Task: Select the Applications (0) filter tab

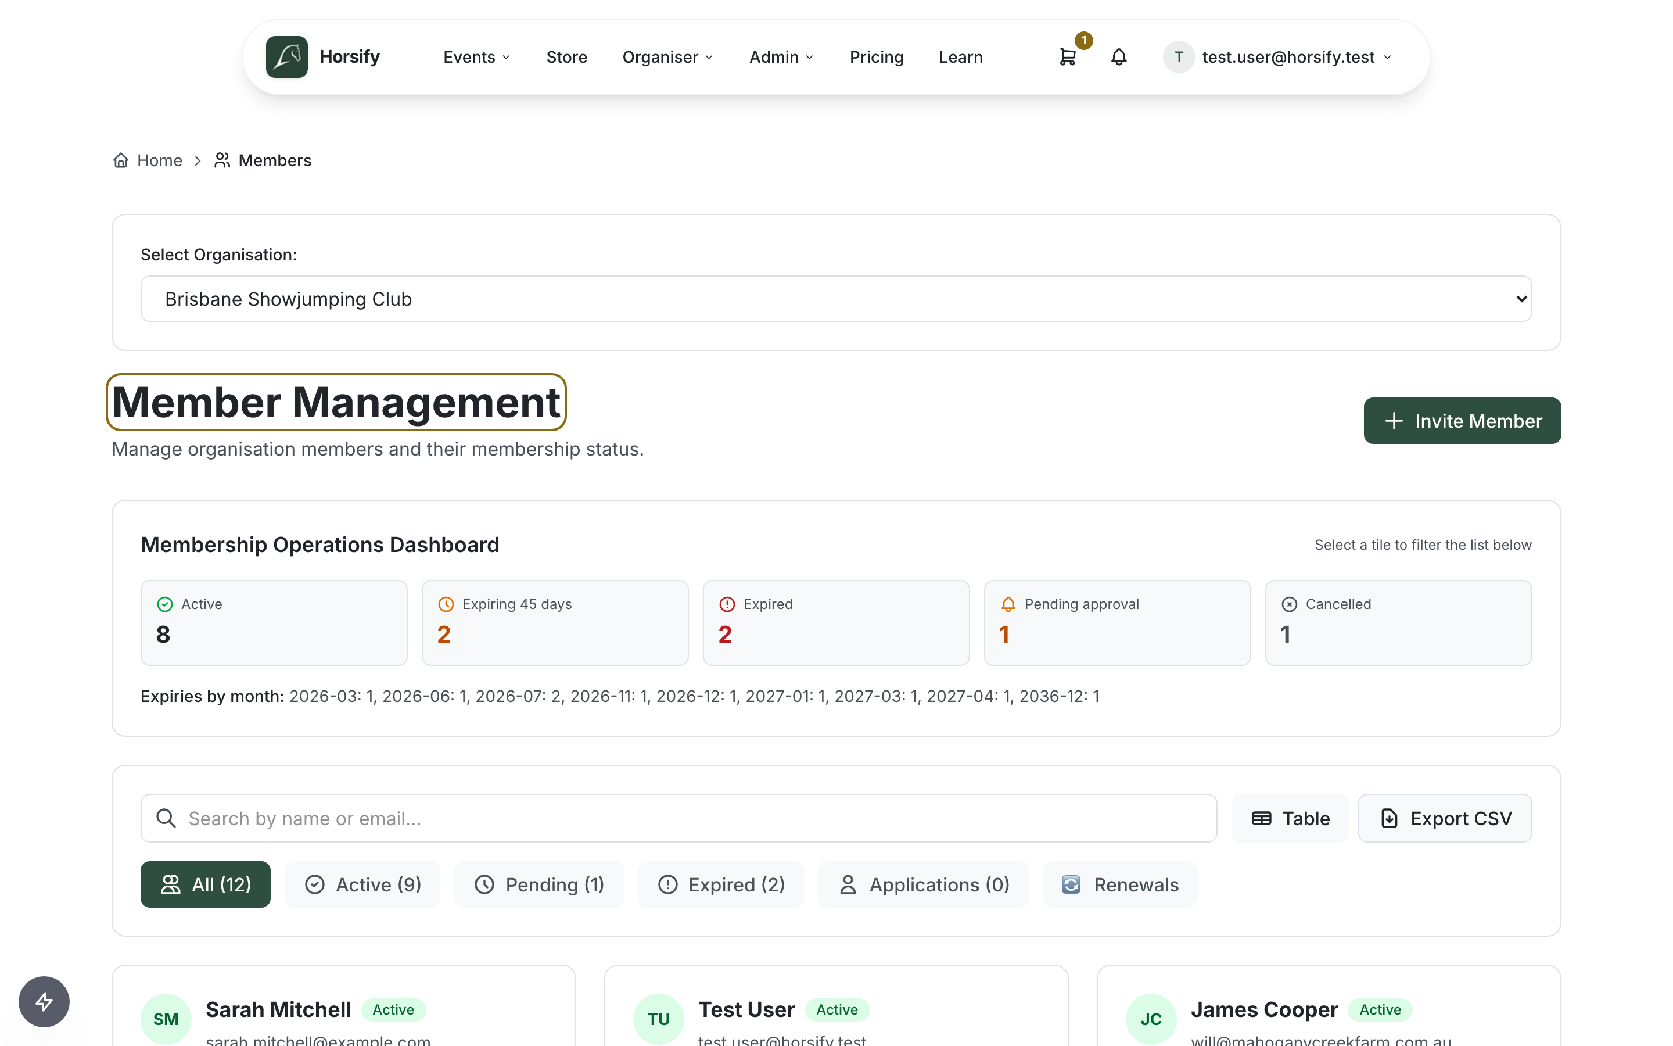Action: tap(924, 884)
